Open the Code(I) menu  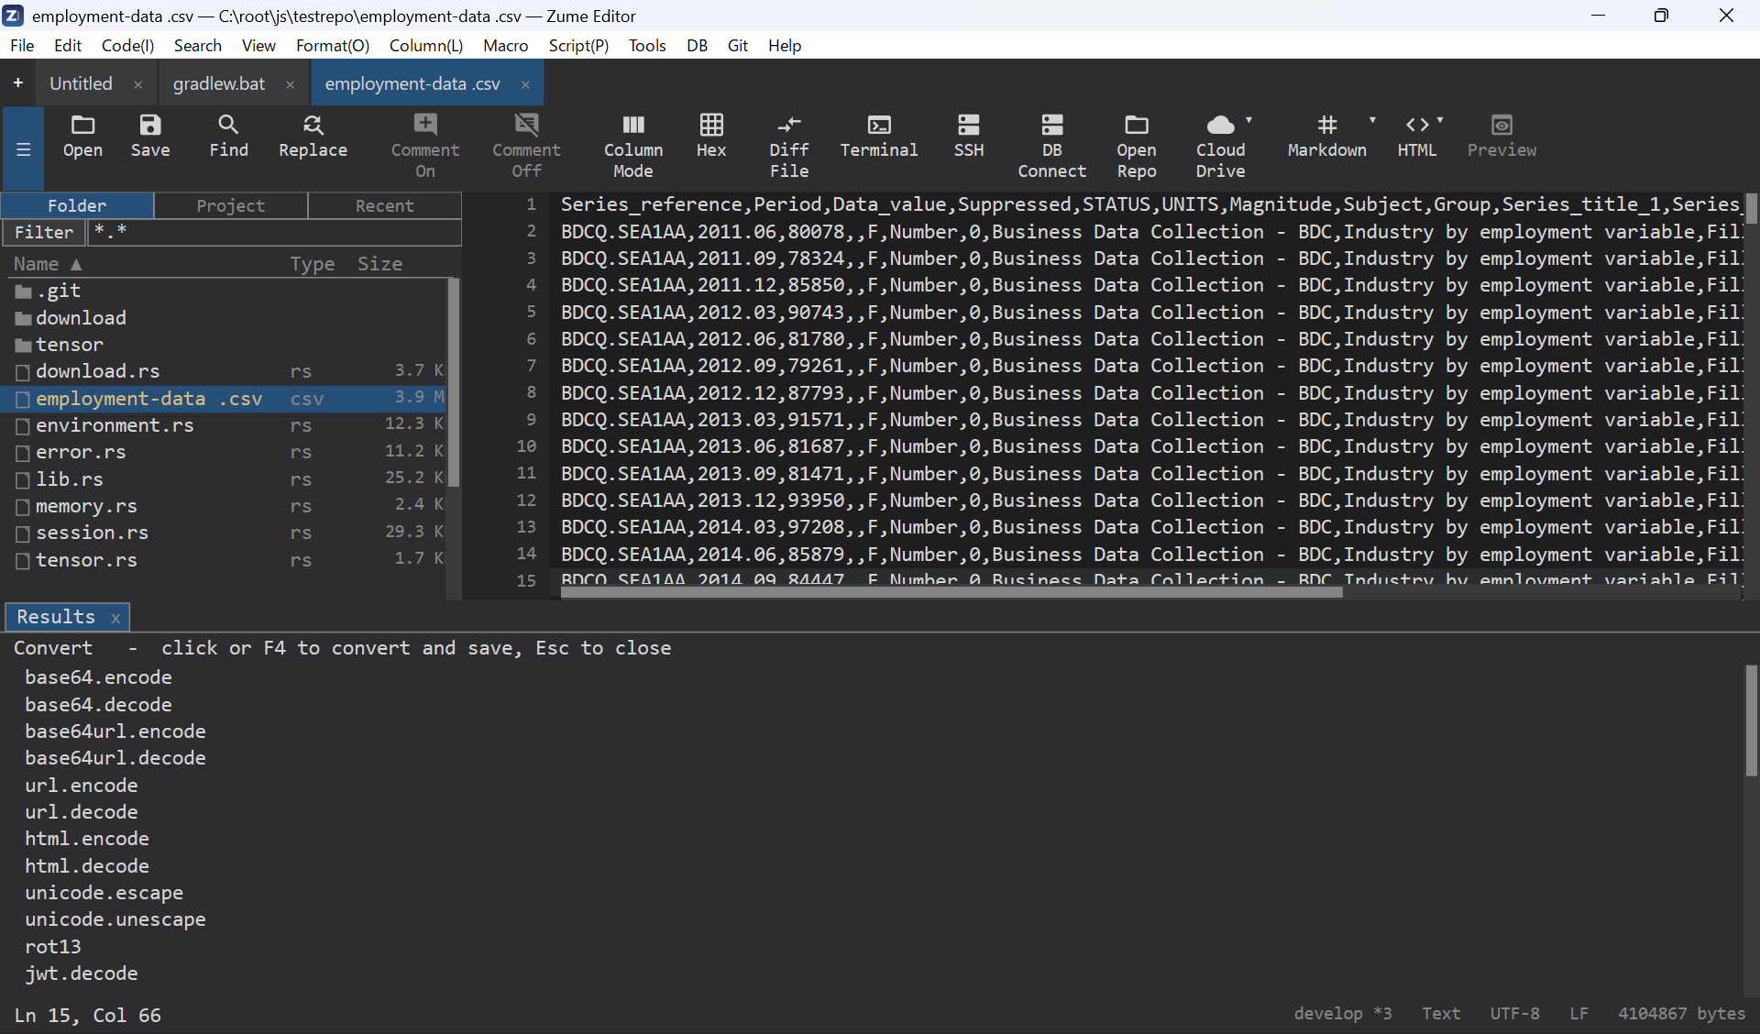(x=127, y=45)
